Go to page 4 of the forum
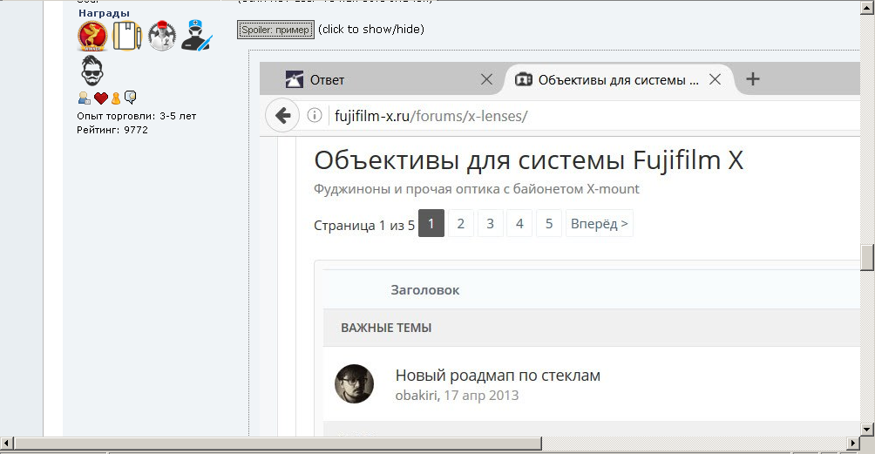Screen dimensions: 875x454 tap(519, 223)
